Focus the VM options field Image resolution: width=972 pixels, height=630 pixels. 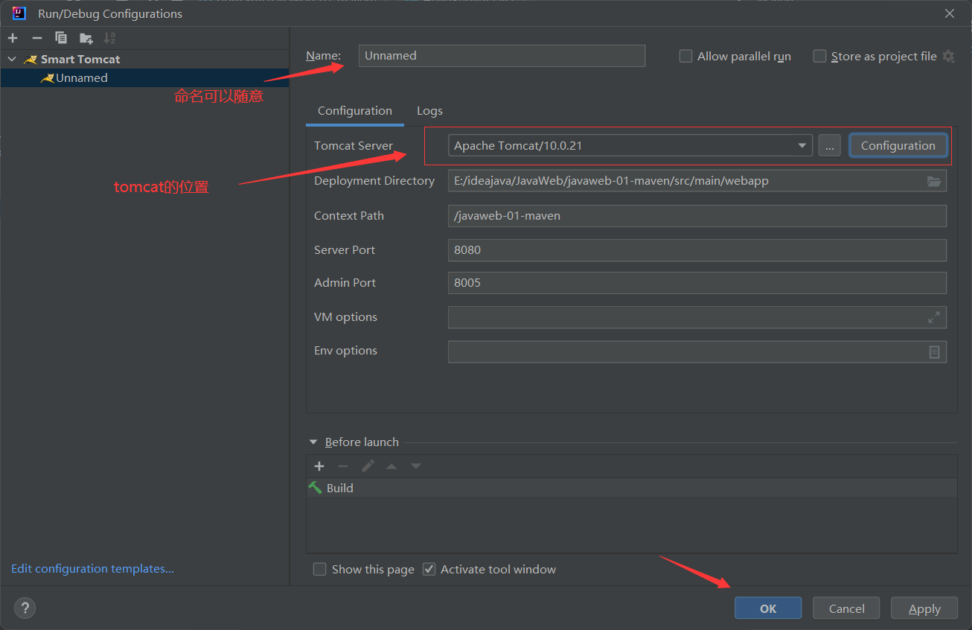click(697, 317)
